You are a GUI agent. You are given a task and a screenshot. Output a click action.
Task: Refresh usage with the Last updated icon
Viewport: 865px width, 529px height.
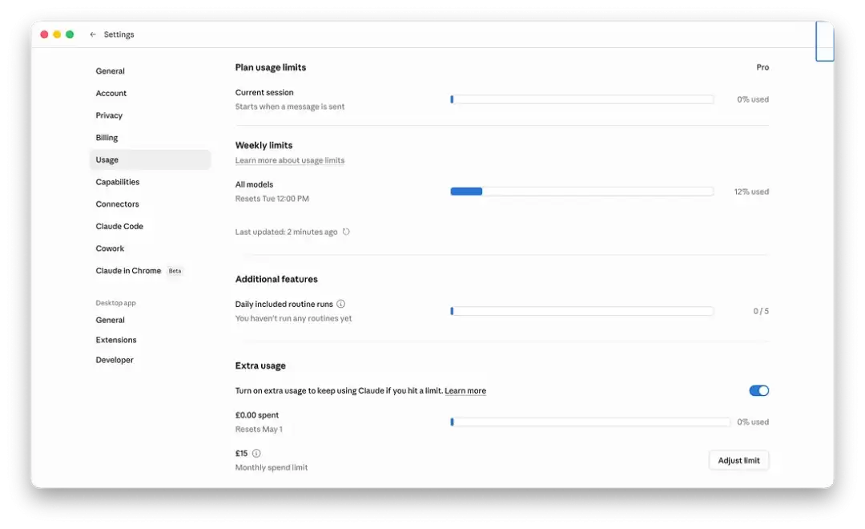coord(346,232)
